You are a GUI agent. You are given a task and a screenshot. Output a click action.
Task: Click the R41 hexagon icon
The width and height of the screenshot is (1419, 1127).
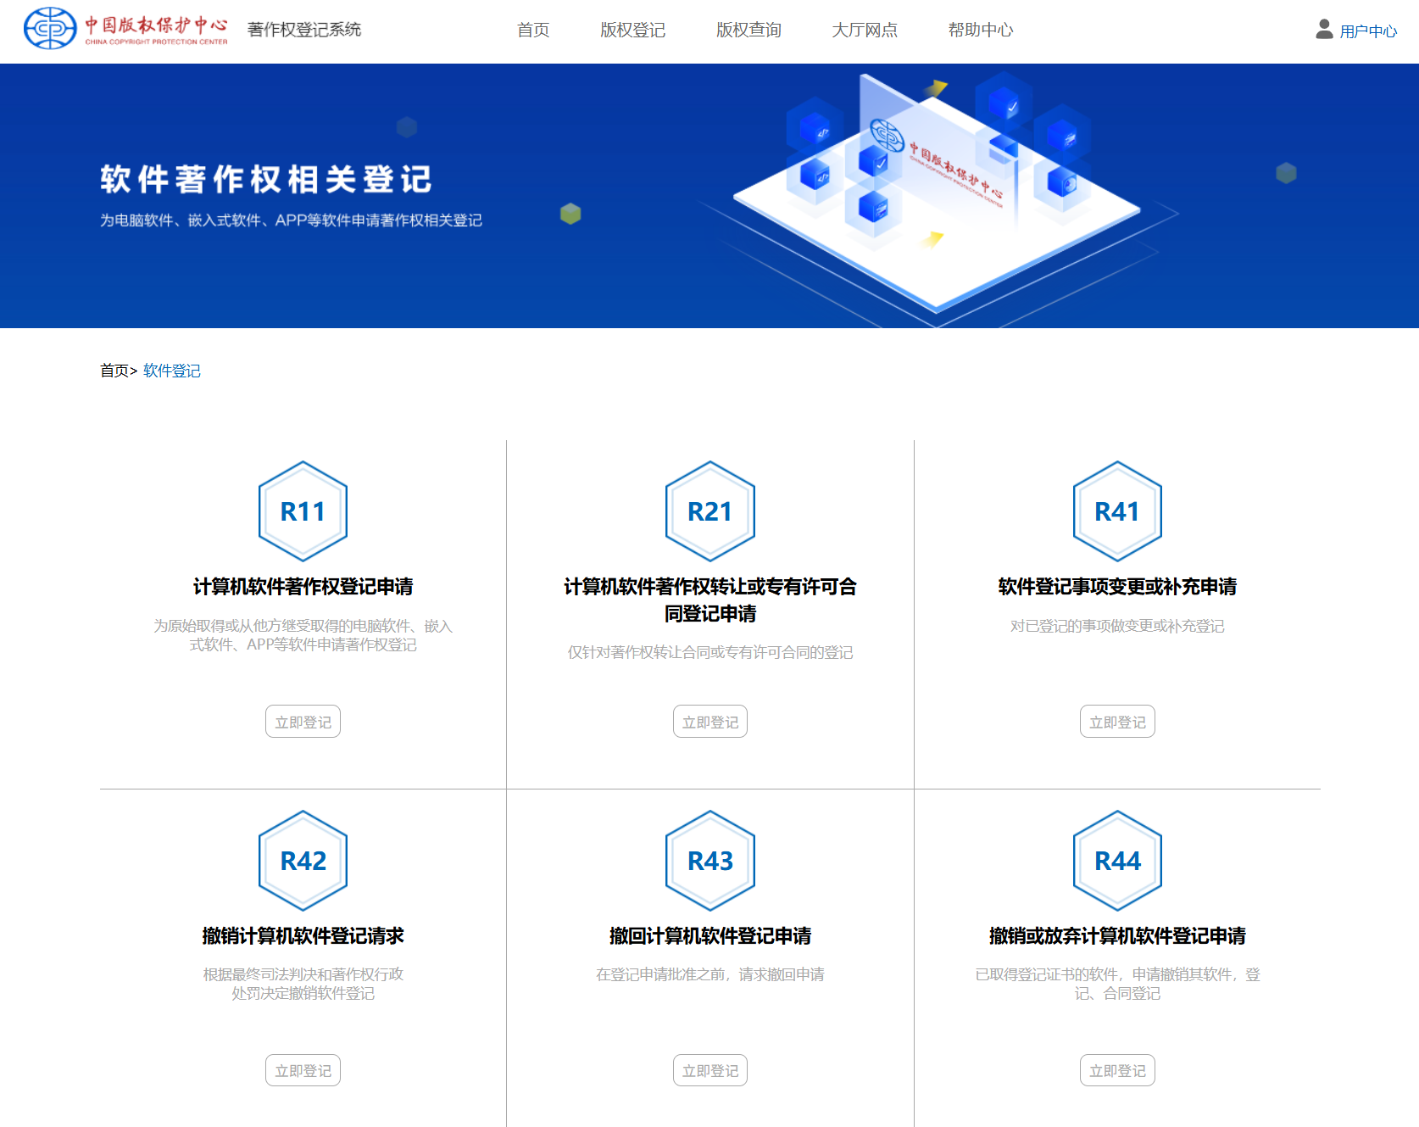(x=1117, y=511)
